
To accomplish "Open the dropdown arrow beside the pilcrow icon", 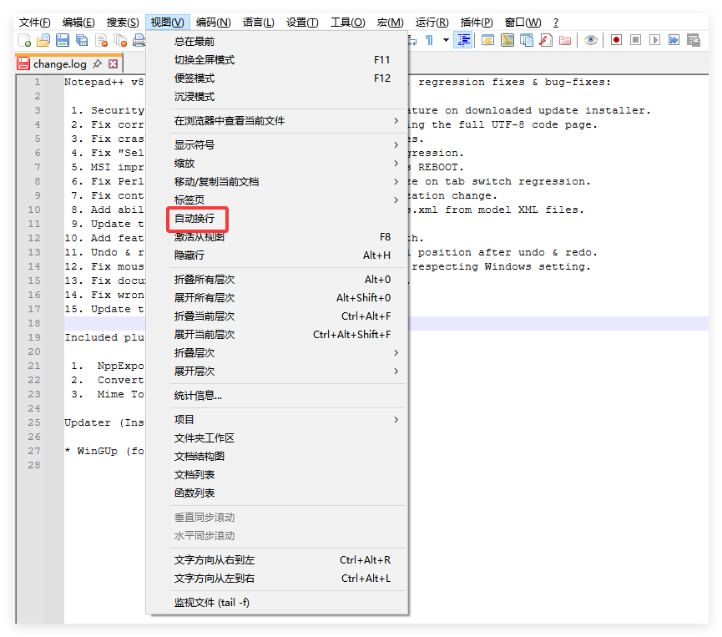I will pos(446,41).
